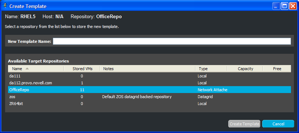Select the zos repository row
Image resolution: width=299 pixels, height=133 pixels.
pos(149,97)
